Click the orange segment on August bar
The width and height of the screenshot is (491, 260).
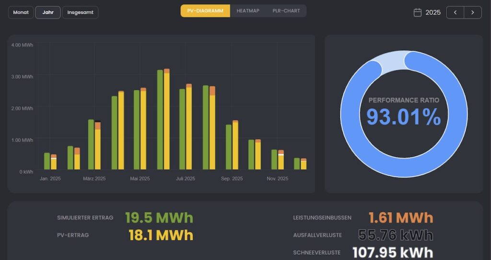[x=212, y=90]
